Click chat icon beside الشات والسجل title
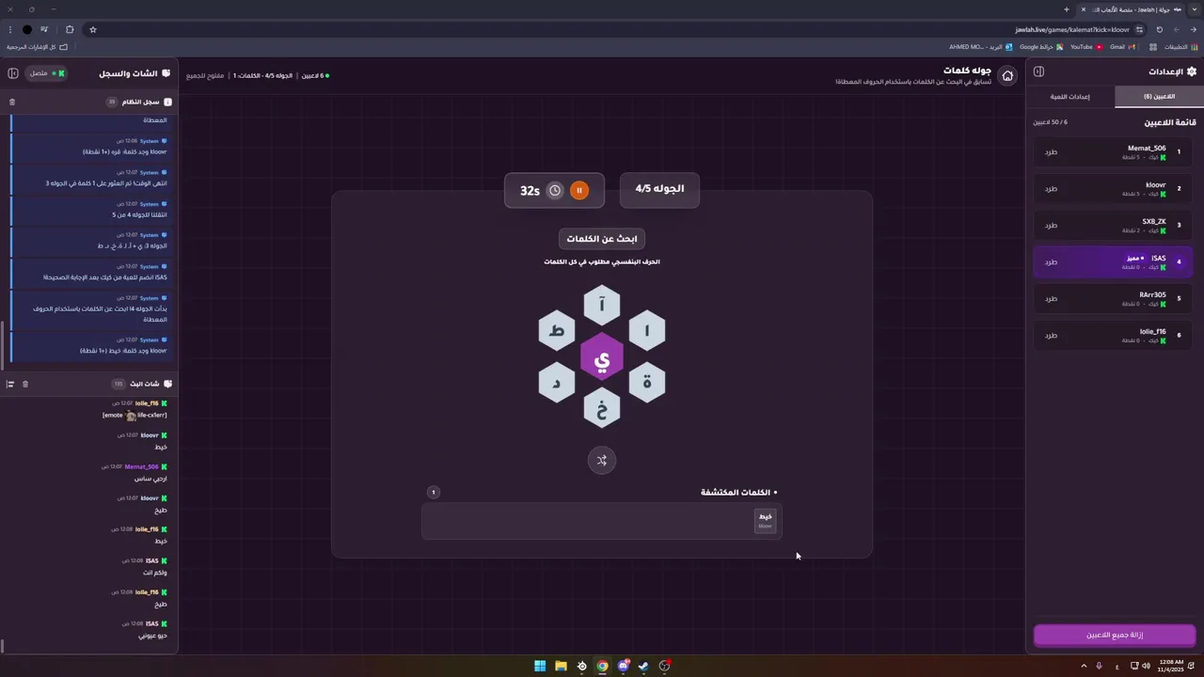 pos(166,73)
